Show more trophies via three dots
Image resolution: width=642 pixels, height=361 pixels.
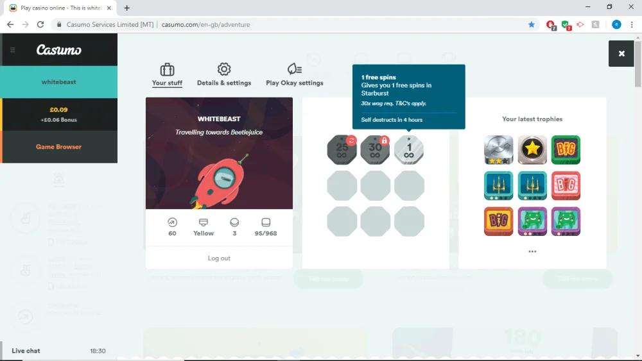pos(532,251)
